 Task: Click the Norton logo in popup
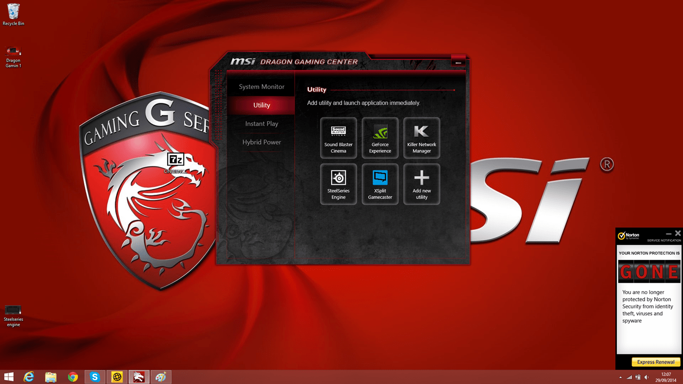click(629, 236)
